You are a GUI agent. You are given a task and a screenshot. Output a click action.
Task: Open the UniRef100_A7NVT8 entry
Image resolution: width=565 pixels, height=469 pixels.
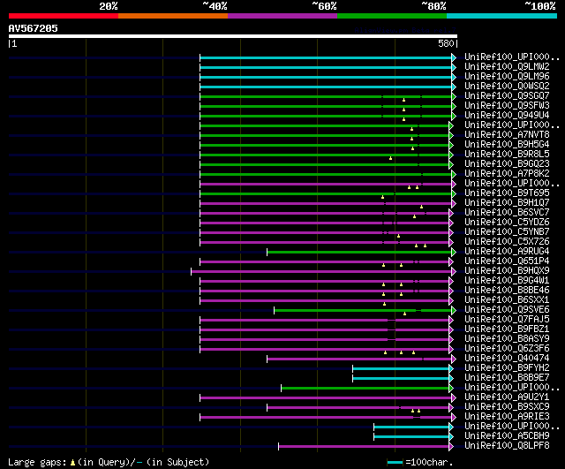[x=507, y=135]
